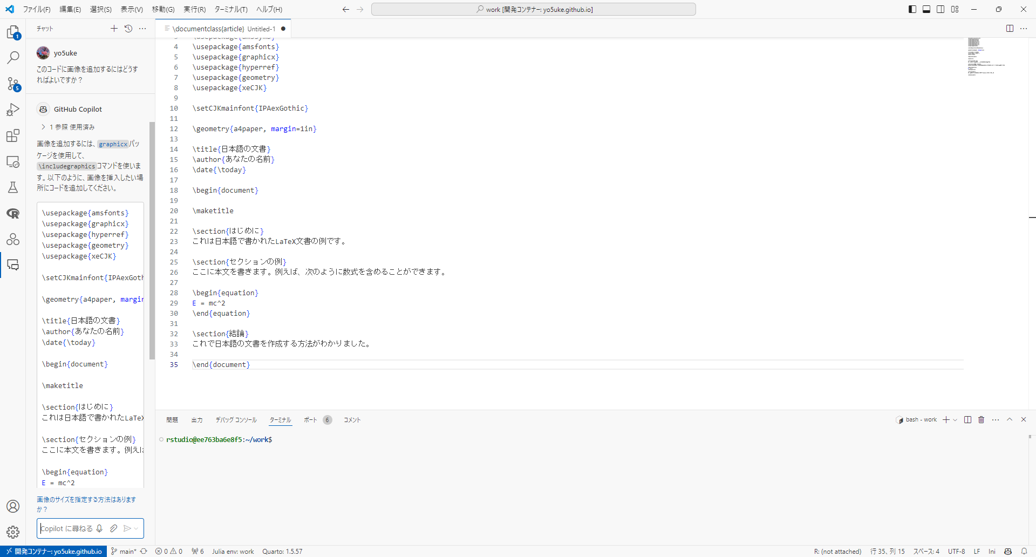Toggle secondary sidebar visibility
1036x557 pixels.
tap(940, 9)
